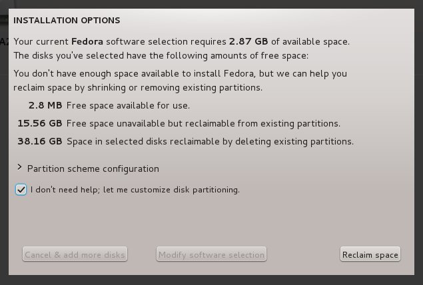423x285 pixels.
Task: Click "Free space available for use" text
Action: tap(128, 105)
